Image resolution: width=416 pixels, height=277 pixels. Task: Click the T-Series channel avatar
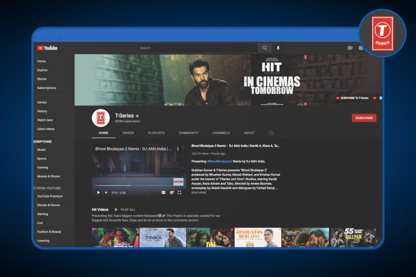click(x=101, y=118)
